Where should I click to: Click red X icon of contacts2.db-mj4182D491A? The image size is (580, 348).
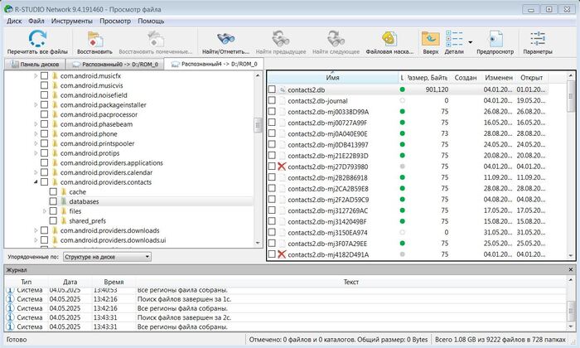pos(282,254)
